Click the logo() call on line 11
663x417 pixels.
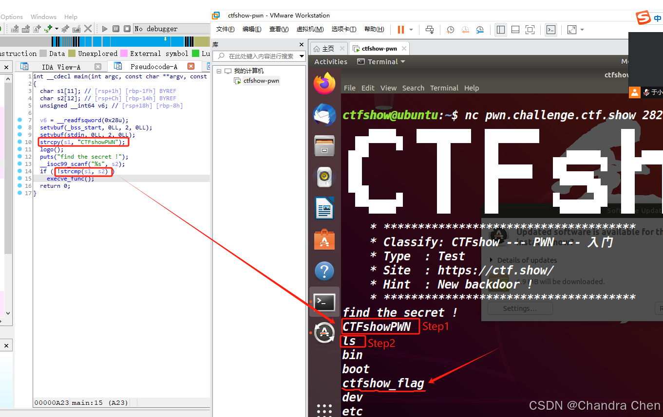click(52, 149)
